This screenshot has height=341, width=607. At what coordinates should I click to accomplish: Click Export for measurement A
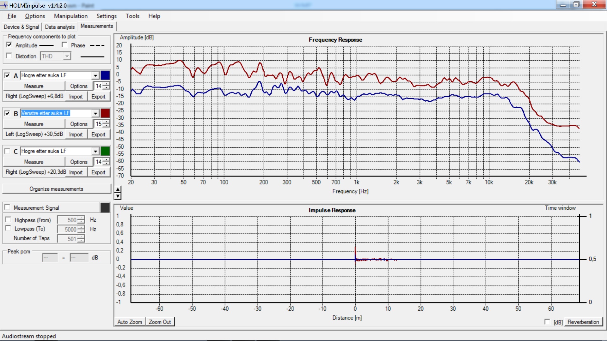pyautogui.click(x=98, y=96)
